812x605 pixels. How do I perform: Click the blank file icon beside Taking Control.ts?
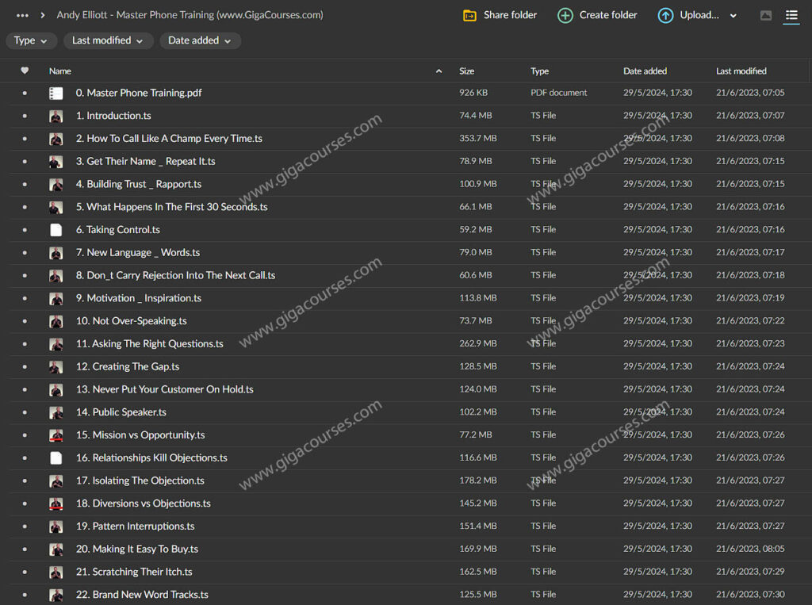pos(56,230)
